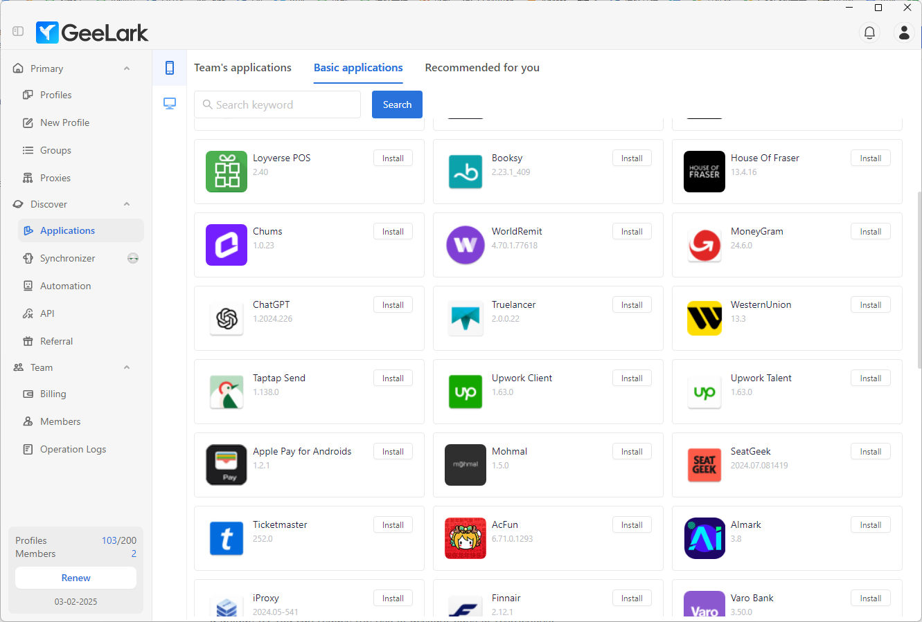The height and width of the screenshot is (622, 922).
Task: Install Varo Bank
Action: pyautogui.click(x=871, y=598)
